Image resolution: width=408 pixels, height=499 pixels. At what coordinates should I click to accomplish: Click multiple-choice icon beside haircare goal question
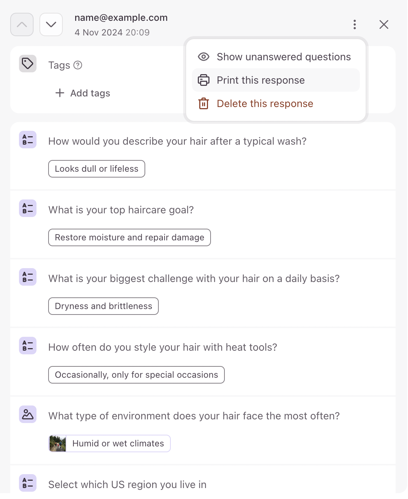point(28,208)
